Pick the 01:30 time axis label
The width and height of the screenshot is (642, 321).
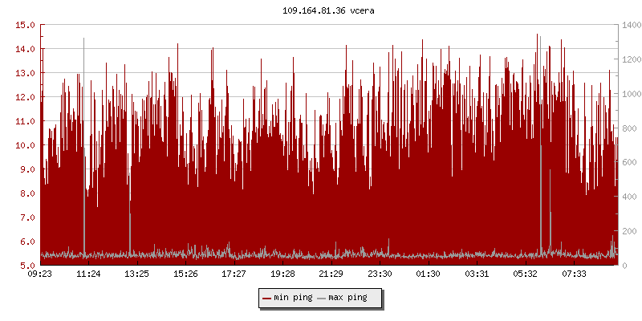[428, 274]
